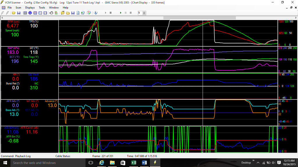This screenshot has width=298, height=167.
Task: Click the chart scrollbar right arrow
Action: coord(296,18)
